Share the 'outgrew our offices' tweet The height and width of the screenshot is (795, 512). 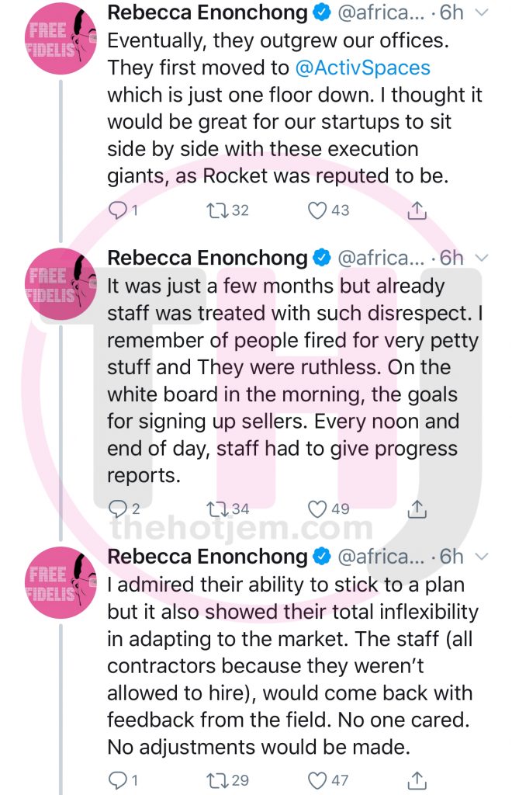coord(417,210)
